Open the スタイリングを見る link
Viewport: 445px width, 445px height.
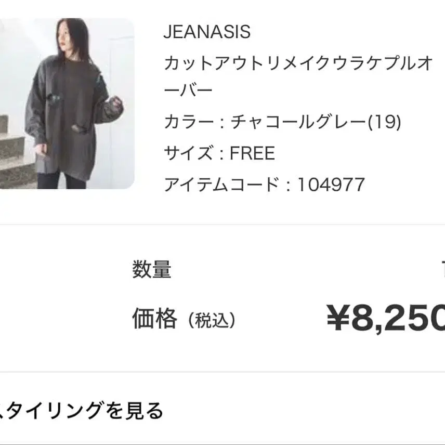[81, 410]
